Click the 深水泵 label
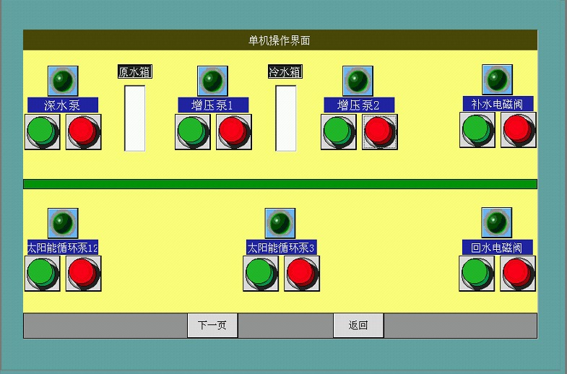The width and height of the screenshot is (567, 374). [x=63, y=105]
